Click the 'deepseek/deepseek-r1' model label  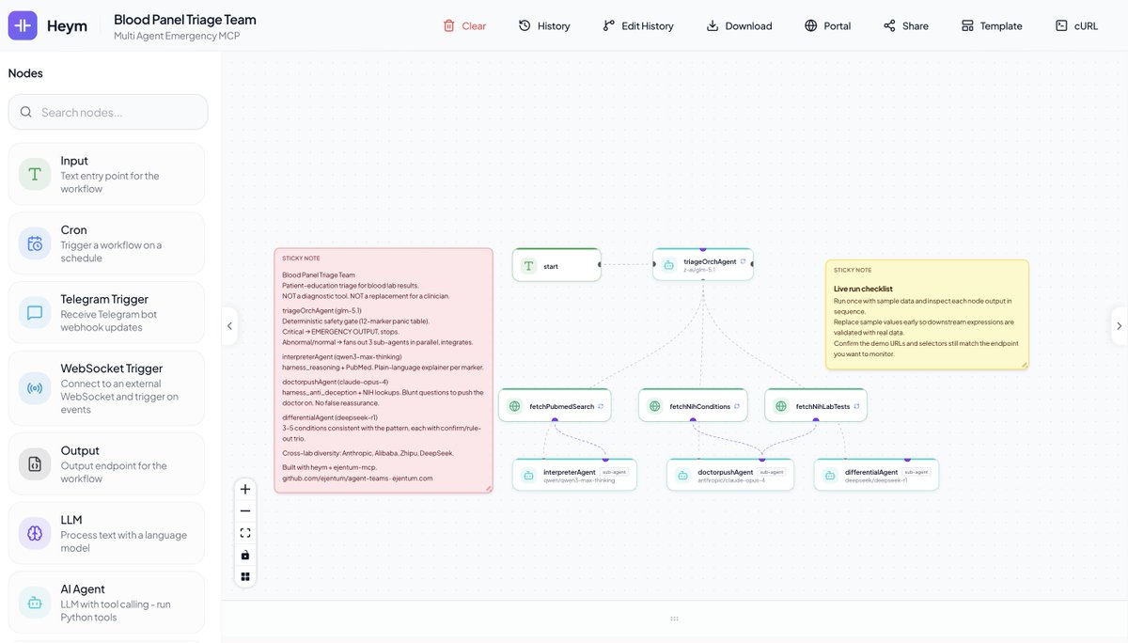[876, 480]
